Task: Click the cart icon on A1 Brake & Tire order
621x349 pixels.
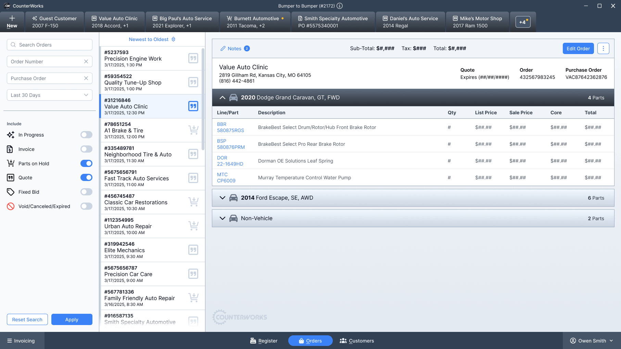Action: point(193,130)
